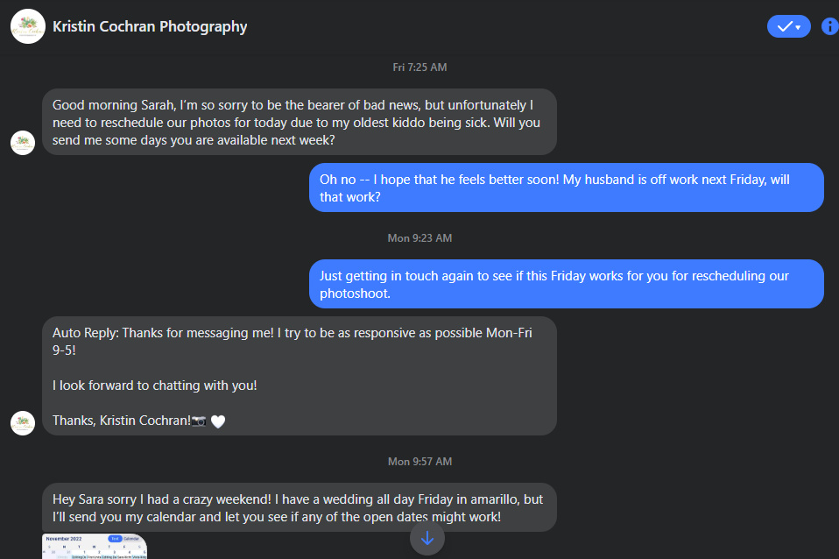This screenshot has height=559, width=839.
Task: Open Kristin Cochran Photography page name
Action: pyautogui.click(x=150, y=26)
